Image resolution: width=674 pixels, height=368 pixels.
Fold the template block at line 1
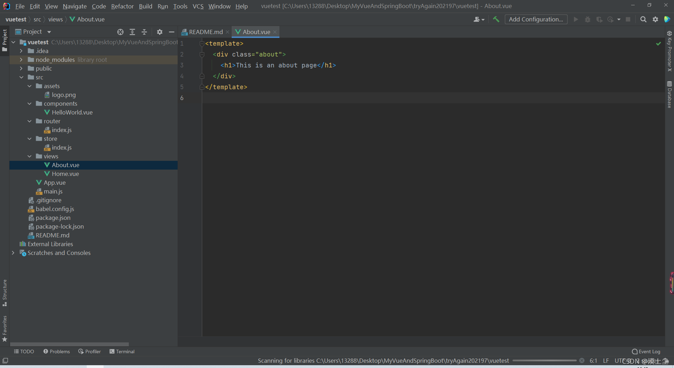pyautogui.click(x=202, y=44)
